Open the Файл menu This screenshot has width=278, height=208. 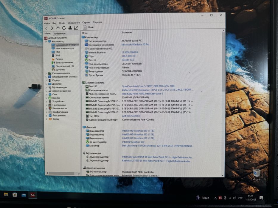pyautogui.click(x=47, y=23)
